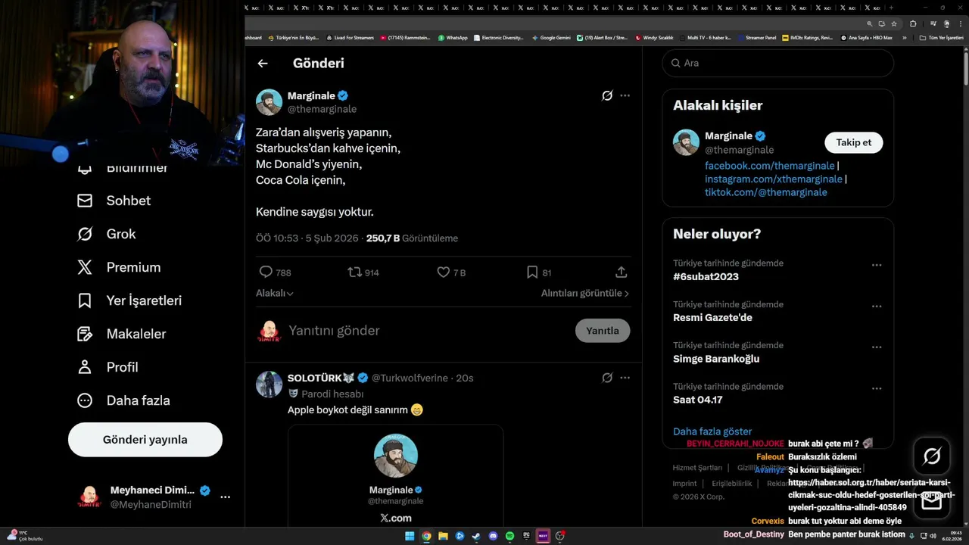Click the share icon on the main post
Viewport: 969px width, 545px height.
coord(621,272)
